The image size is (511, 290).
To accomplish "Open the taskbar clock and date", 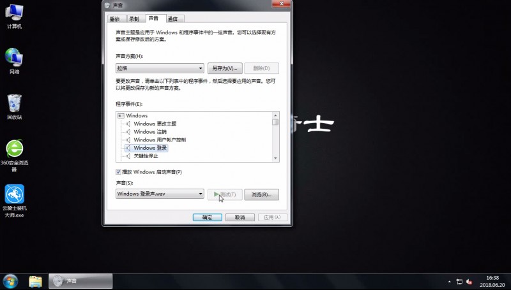I will (x=492, y=282).
